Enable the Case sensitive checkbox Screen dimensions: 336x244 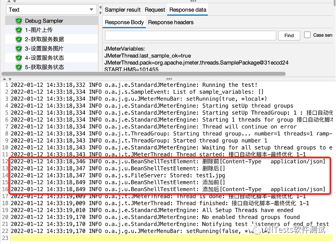[x=307, y=35]
